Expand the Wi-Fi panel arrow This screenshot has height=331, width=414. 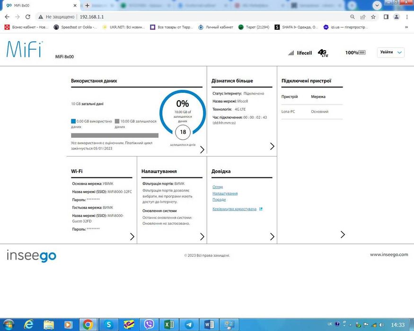[x=132, y=236]
